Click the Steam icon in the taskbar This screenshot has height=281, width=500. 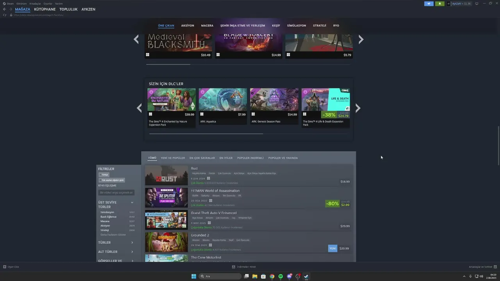tap(306, 276)
